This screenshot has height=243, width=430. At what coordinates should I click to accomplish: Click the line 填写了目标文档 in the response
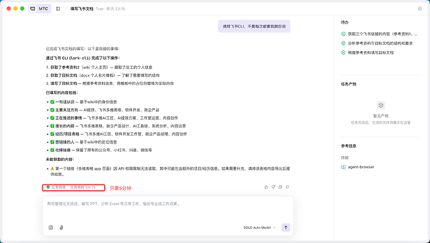[110, 83]
